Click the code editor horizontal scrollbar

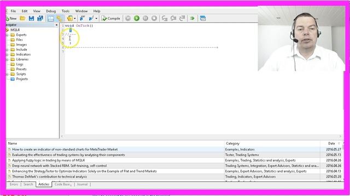[x=201, y=136]
